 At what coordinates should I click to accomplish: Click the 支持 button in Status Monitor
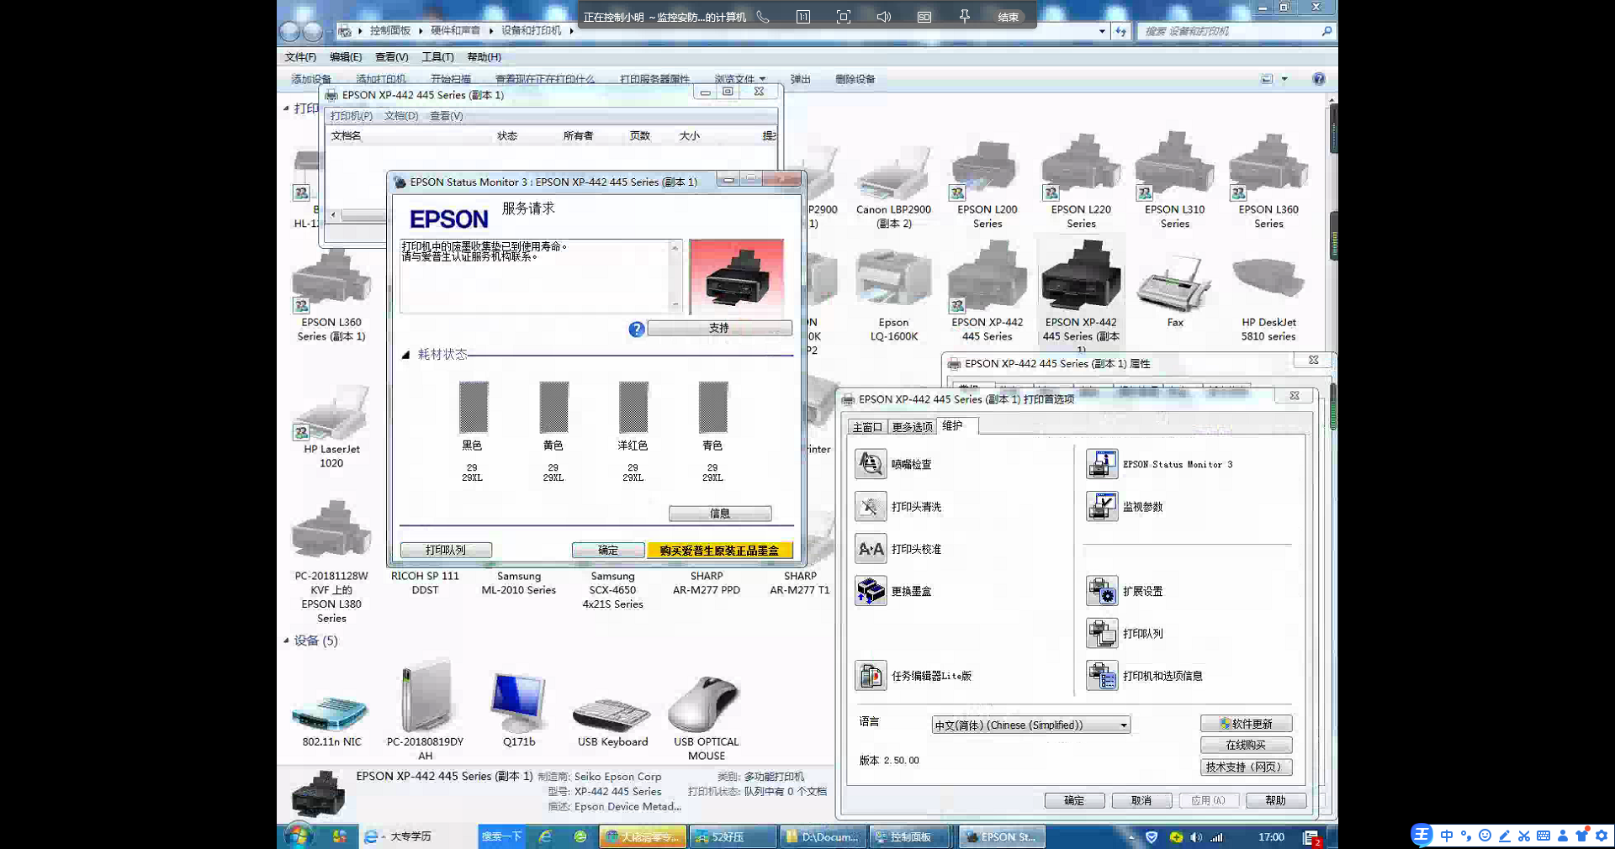coord(719,329)
